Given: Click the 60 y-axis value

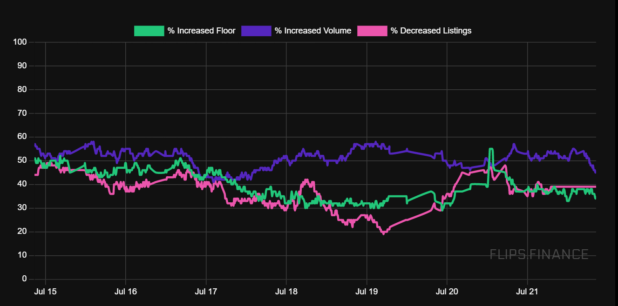Looking at the screenshot, I should point(22,137).
